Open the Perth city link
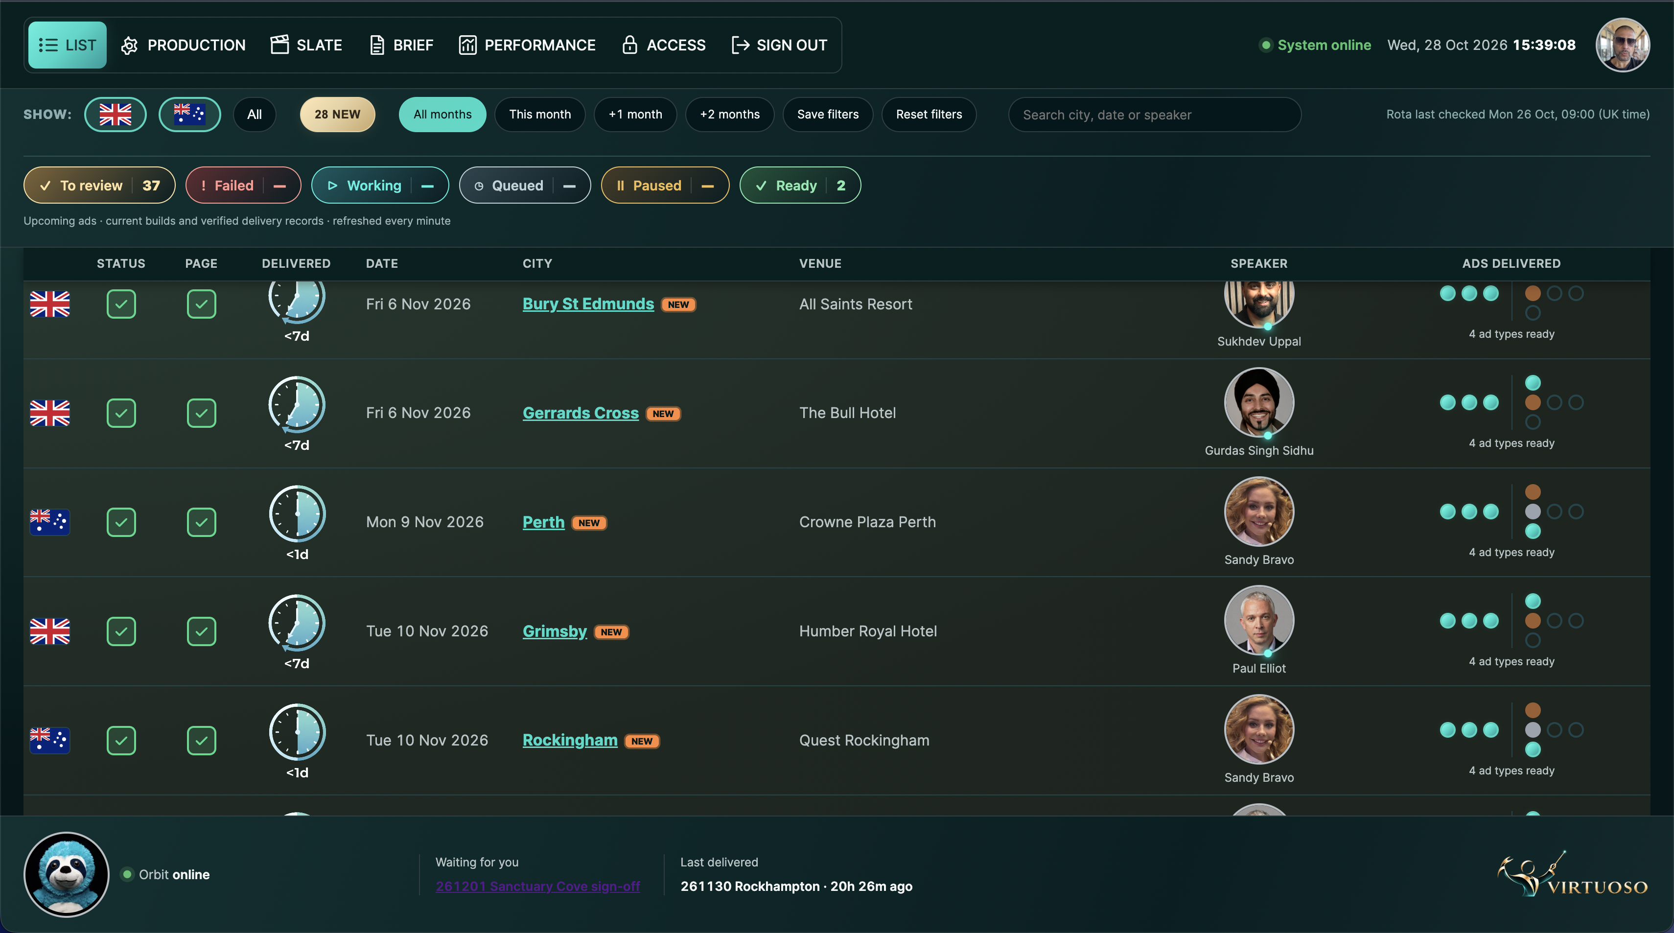The image size is (1674, 933). pos(543,522)
